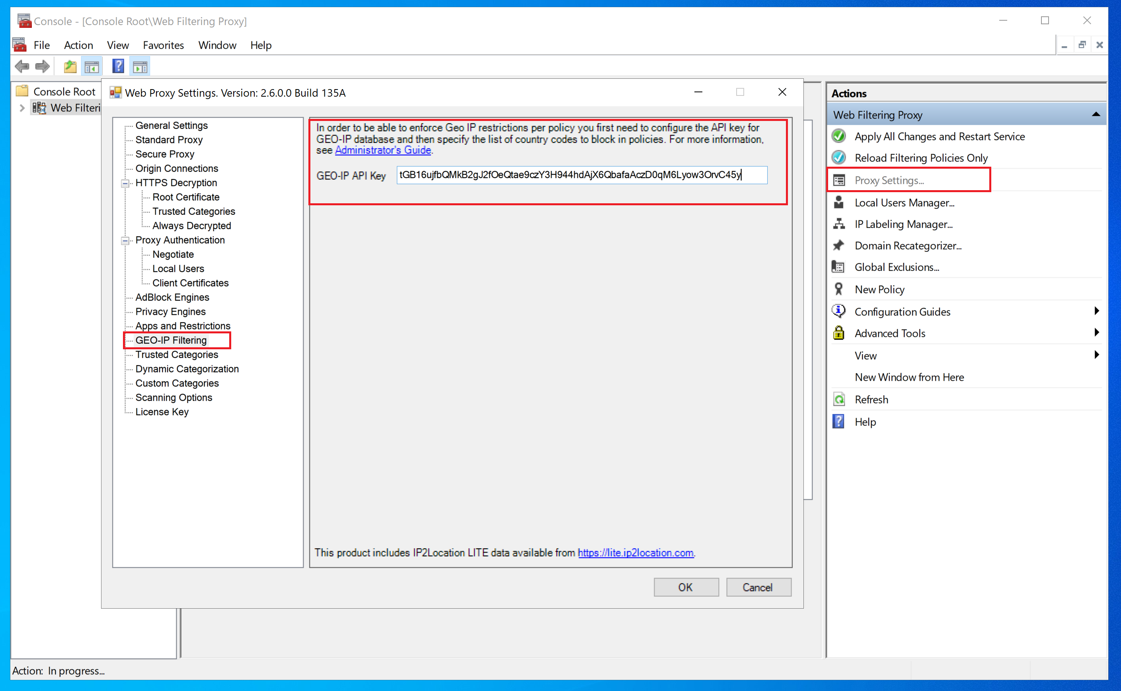Click the Global Exclusions icon
This screenshot has width=1121, height=691.
(x=838, y=267)
